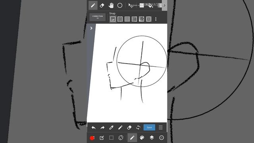Image resolution: width=254 pixels, height=143 pixels.
Task: Pick the eyedropper tool
Action: (x=111, y=128)
